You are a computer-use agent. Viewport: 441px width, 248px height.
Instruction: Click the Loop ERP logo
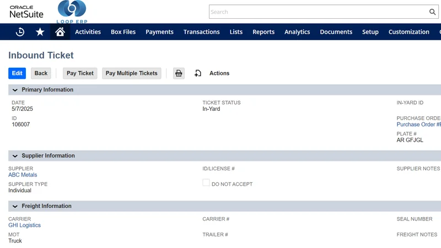point(72,12)
